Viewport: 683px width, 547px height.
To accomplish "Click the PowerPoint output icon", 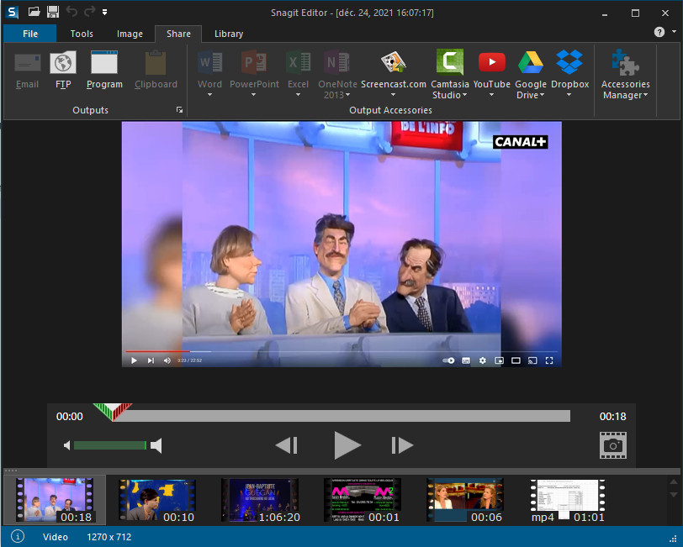I will [254, 63].
